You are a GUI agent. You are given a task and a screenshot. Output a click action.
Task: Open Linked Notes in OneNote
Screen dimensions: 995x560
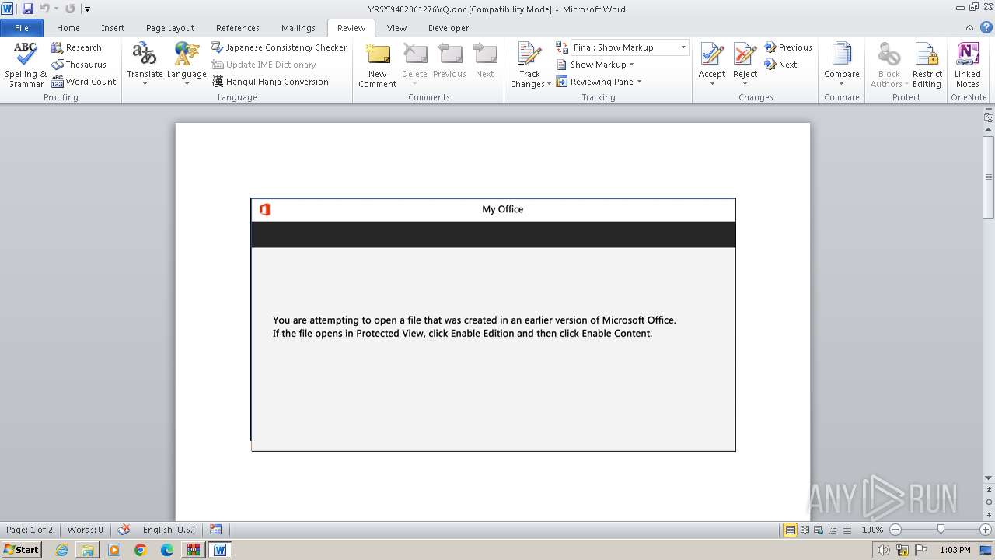click(x=968, y=65)
